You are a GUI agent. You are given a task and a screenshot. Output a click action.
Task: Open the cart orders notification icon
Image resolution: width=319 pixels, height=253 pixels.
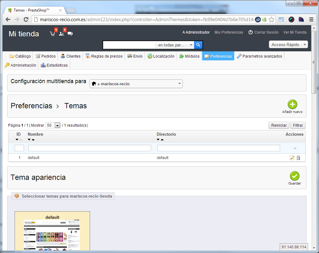click(x=52, y=33)
